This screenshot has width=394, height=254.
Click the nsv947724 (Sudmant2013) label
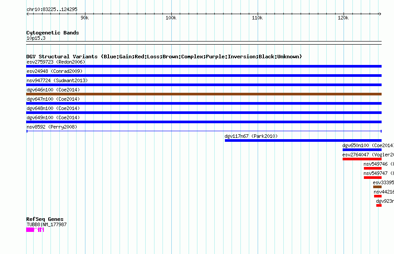tap(57, 80)
